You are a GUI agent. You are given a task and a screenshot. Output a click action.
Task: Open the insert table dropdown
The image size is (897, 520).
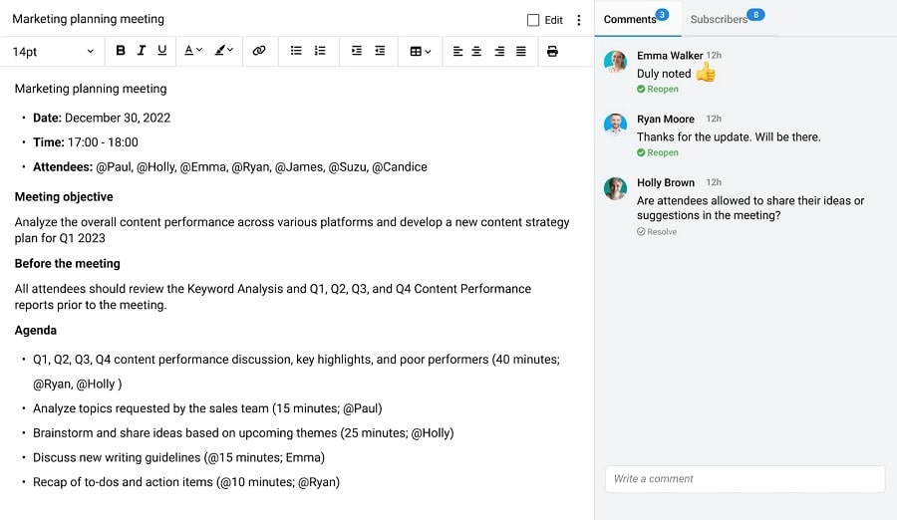point(420,52)
